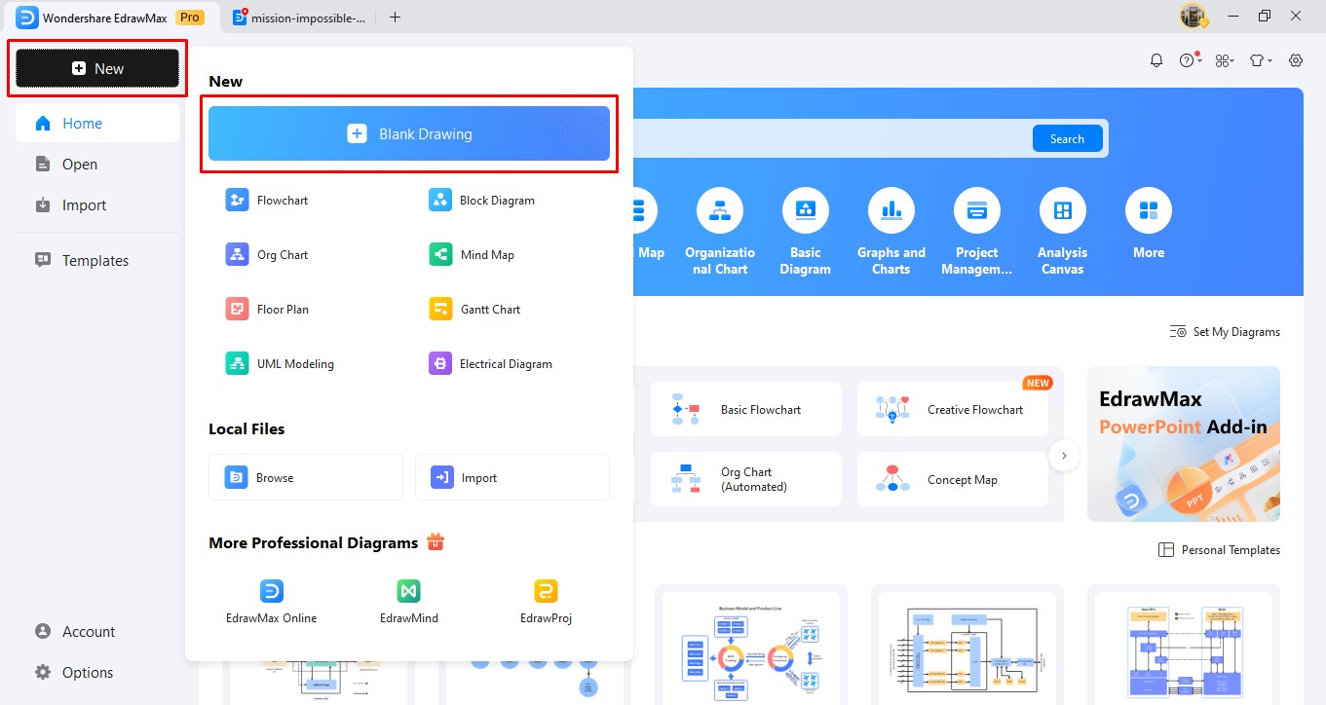Image resolution: width=1326 pixels, height=705 pixels.
Task: Click Set My Diagrams link
Action: (x=1225, y=332)
